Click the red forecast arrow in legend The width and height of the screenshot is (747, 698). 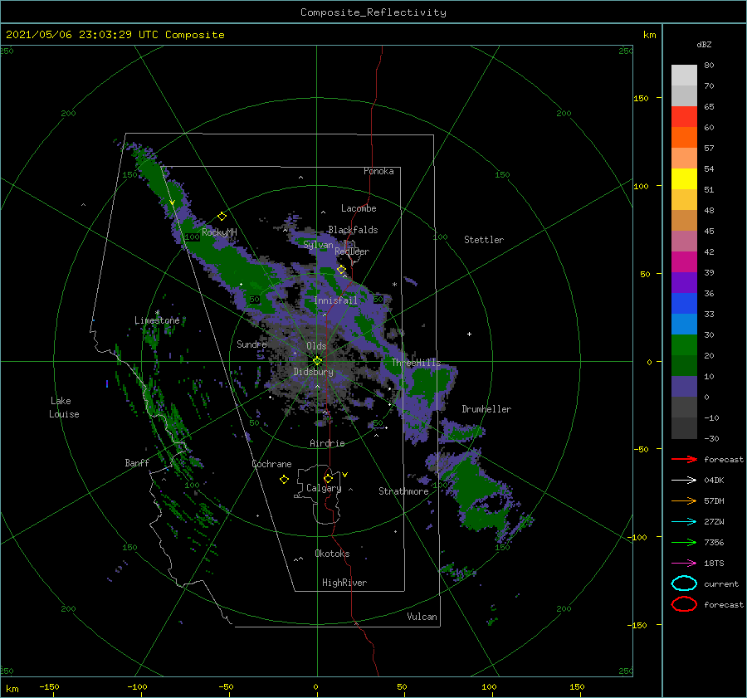(x=684, y=459)
